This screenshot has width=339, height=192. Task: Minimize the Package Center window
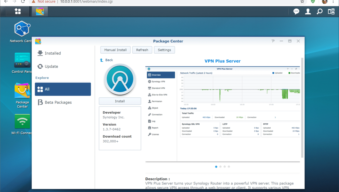281,41
